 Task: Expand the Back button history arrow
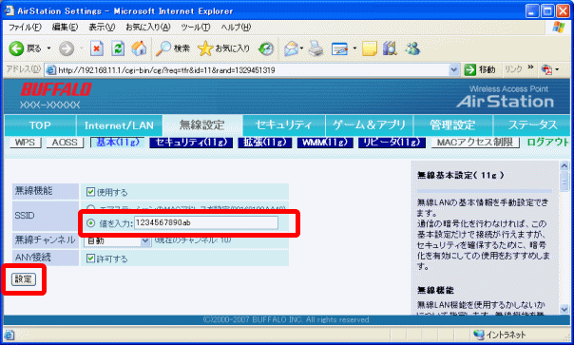point(48,48)
